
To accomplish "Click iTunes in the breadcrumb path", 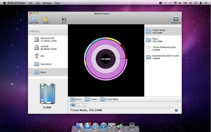I will click(91, 99).
